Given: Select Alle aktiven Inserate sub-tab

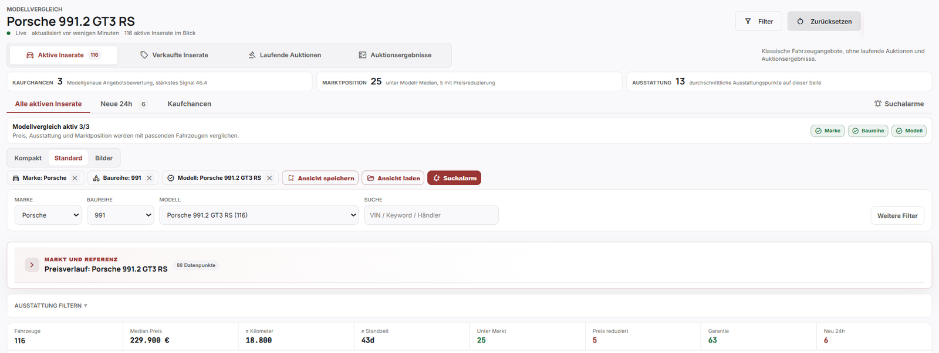Looking at the screenshot, I should click(x=48, y=104).
